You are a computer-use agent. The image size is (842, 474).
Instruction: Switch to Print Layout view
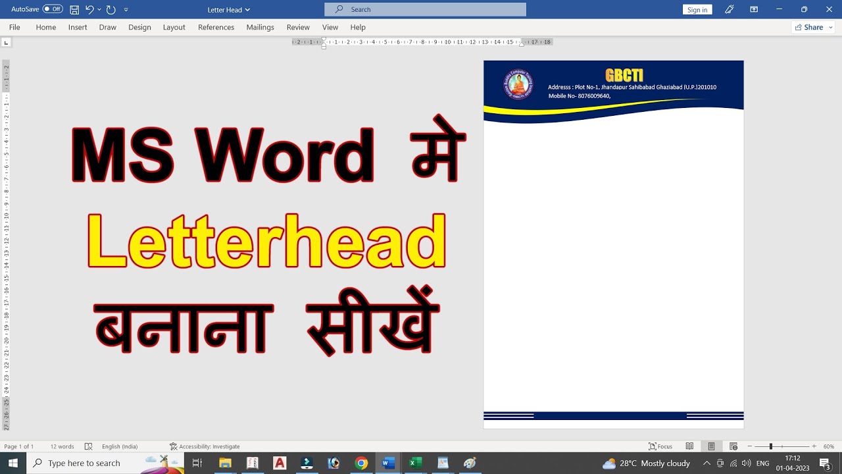pyautogui.click(x=711, y=446)
